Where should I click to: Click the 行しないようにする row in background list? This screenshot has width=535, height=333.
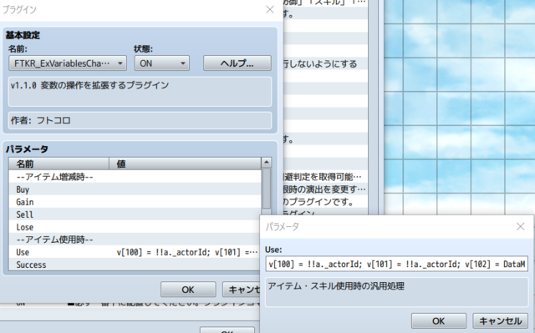click(325, 63)
